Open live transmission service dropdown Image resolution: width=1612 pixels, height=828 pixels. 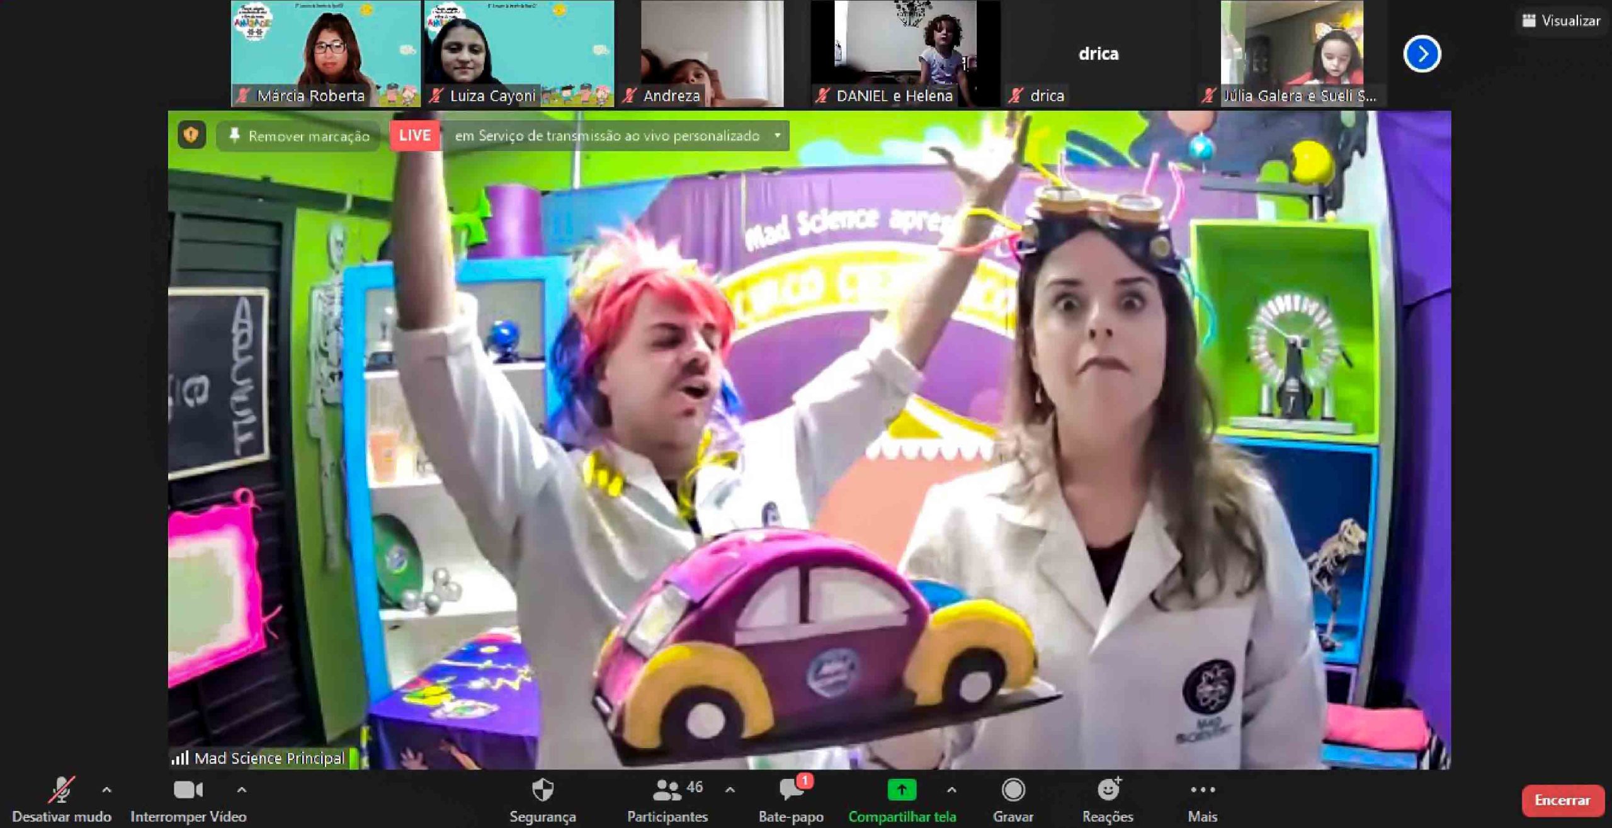pos(778,136)
